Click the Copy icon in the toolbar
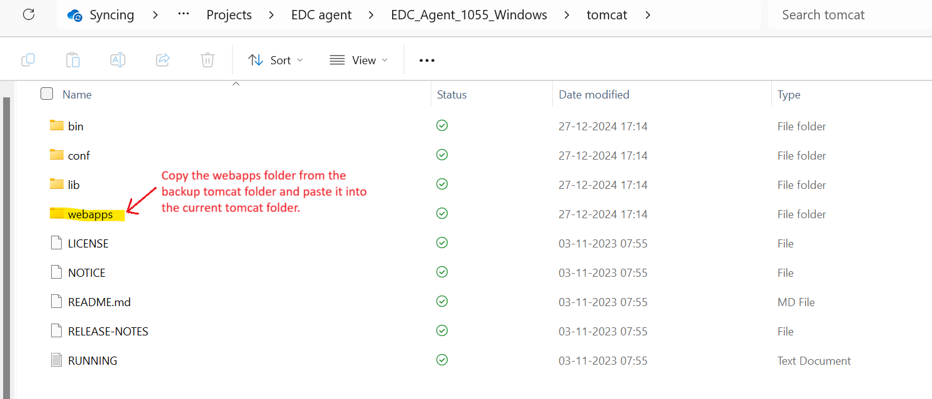This screenshot has height=399, width=932. [28, 60]
